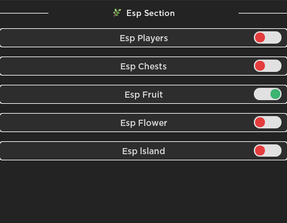Screen dimensions: 287x223
Task: Click the red knob on Esp Chests switch
Action: (260, 66)
